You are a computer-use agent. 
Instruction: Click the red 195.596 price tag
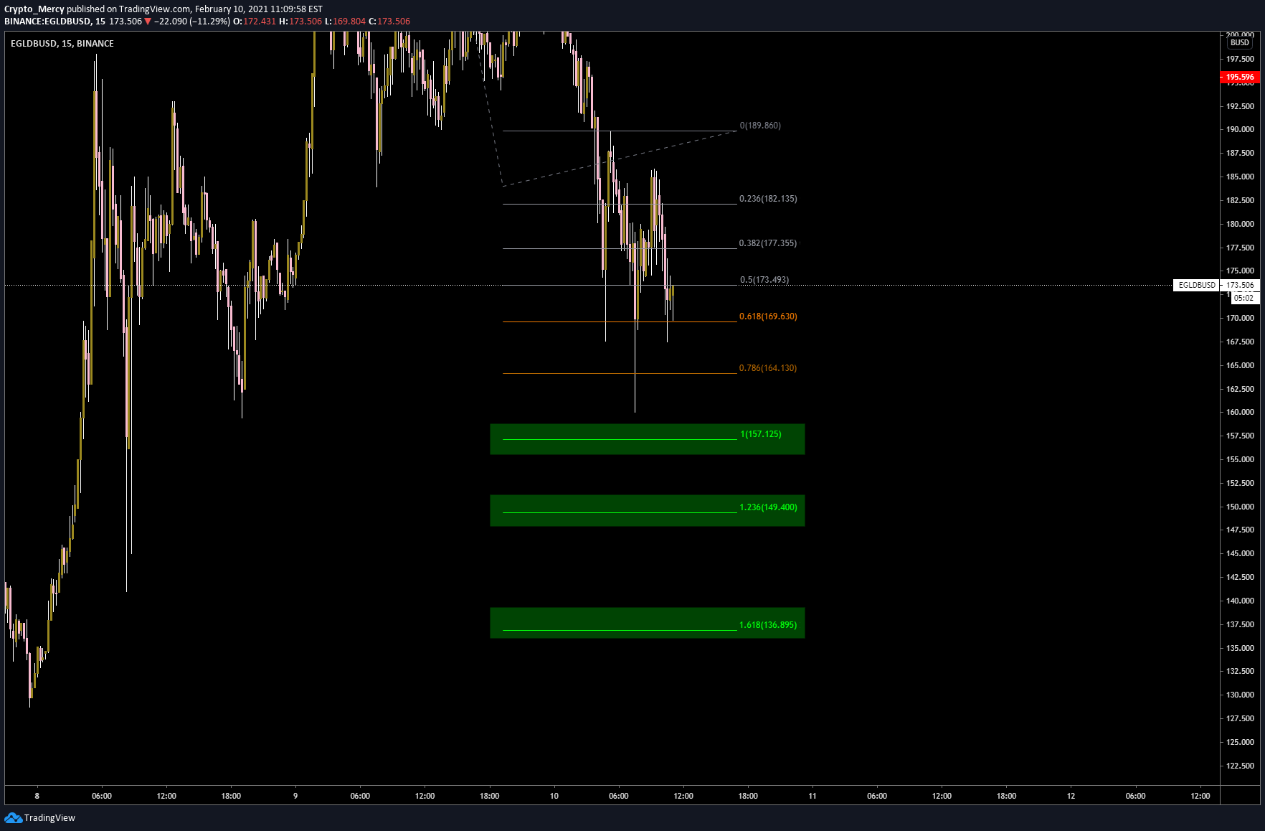(1240, 77)
